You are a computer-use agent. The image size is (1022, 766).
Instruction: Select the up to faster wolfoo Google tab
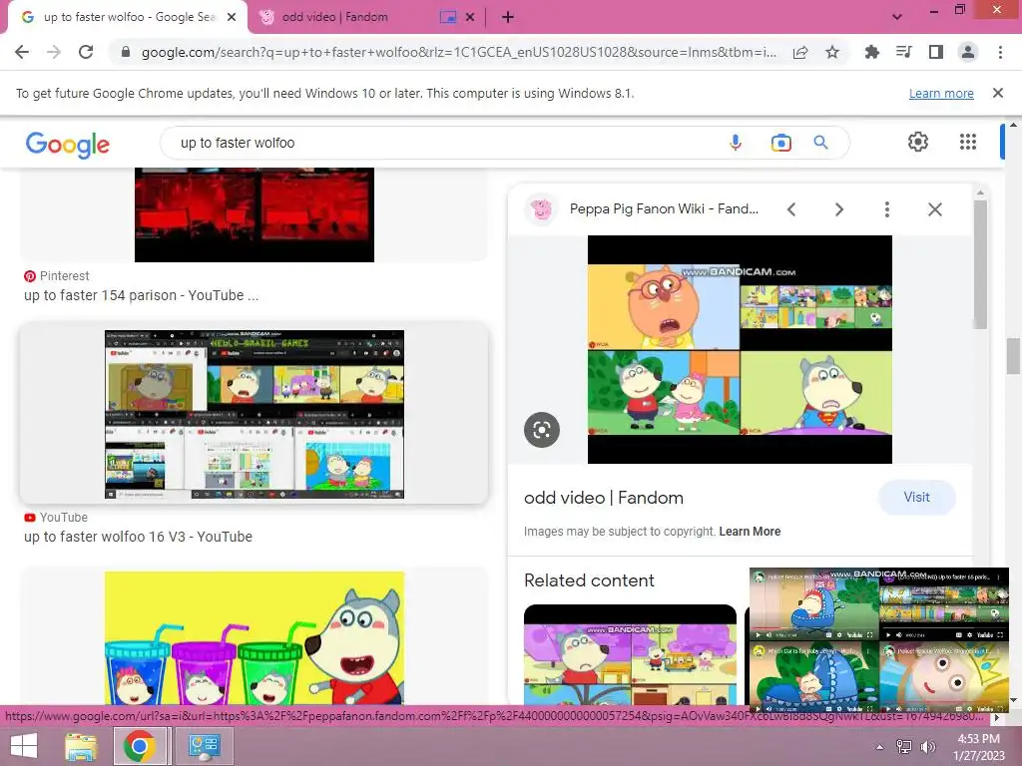click(x=129, y=17)
